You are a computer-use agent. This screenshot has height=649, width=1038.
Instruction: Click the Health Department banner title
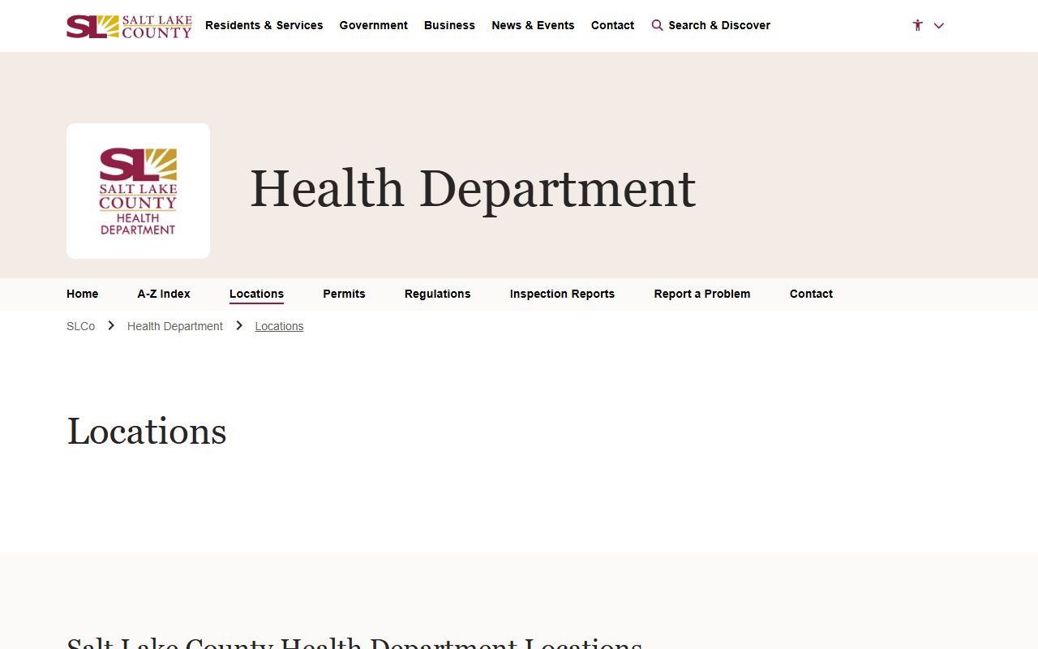coord(473,189)
